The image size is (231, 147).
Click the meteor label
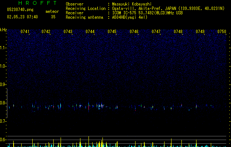pos(52,11)
